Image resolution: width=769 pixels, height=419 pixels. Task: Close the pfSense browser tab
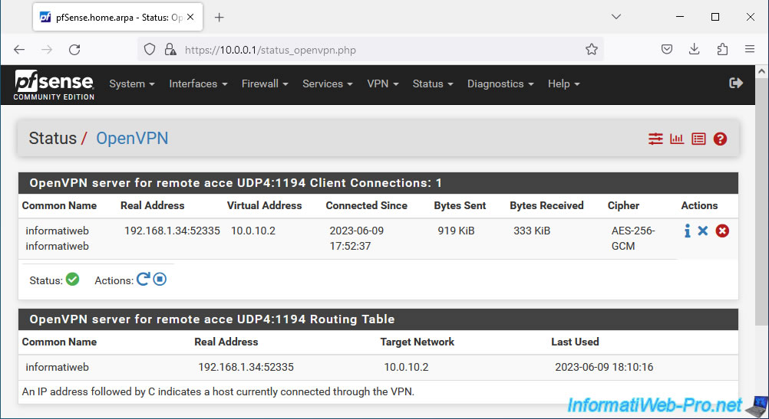[190, 17]
